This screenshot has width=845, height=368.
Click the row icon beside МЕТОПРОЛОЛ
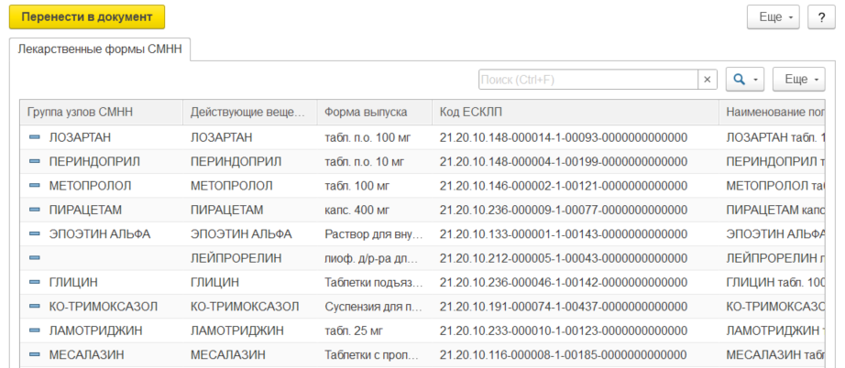pyautogui.click(x=36, y=186)
